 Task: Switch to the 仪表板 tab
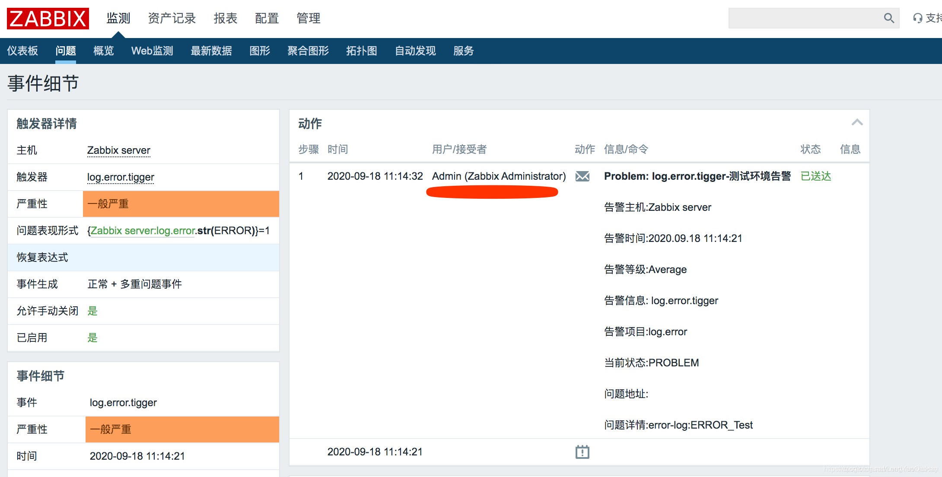22,51
